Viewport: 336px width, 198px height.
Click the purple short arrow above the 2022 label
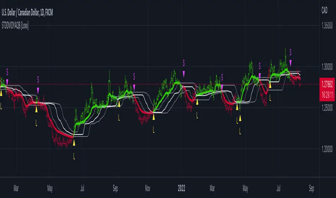coord(184,74)
